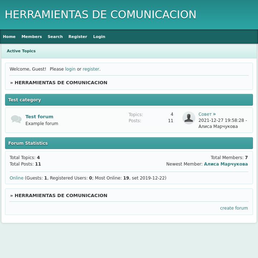Click the Test forum speech bubbles icon
The image size is (258, 258).
(x=16, y=119)
